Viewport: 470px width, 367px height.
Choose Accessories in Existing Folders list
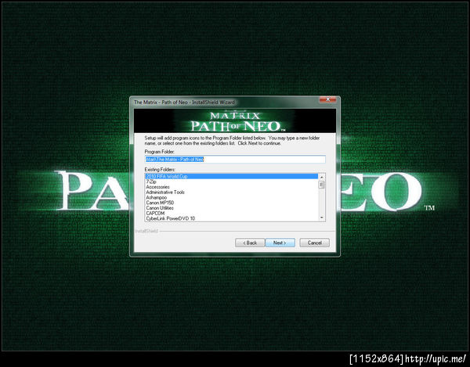click(231, 187)
